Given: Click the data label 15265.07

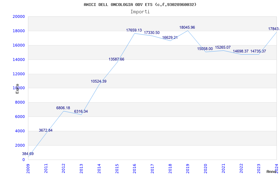Looking at the screenshot, I should click(x=223, y=48).
